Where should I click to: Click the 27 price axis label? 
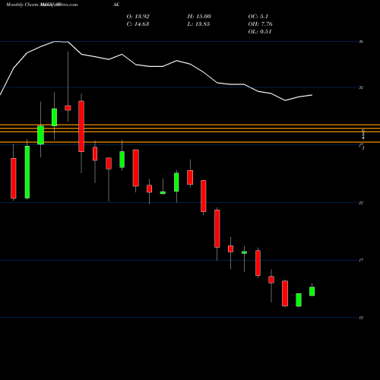[361, 145]
